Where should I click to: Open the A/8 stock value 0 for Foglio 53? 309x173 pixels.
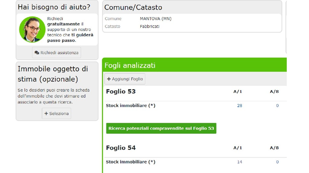point(277,105)
